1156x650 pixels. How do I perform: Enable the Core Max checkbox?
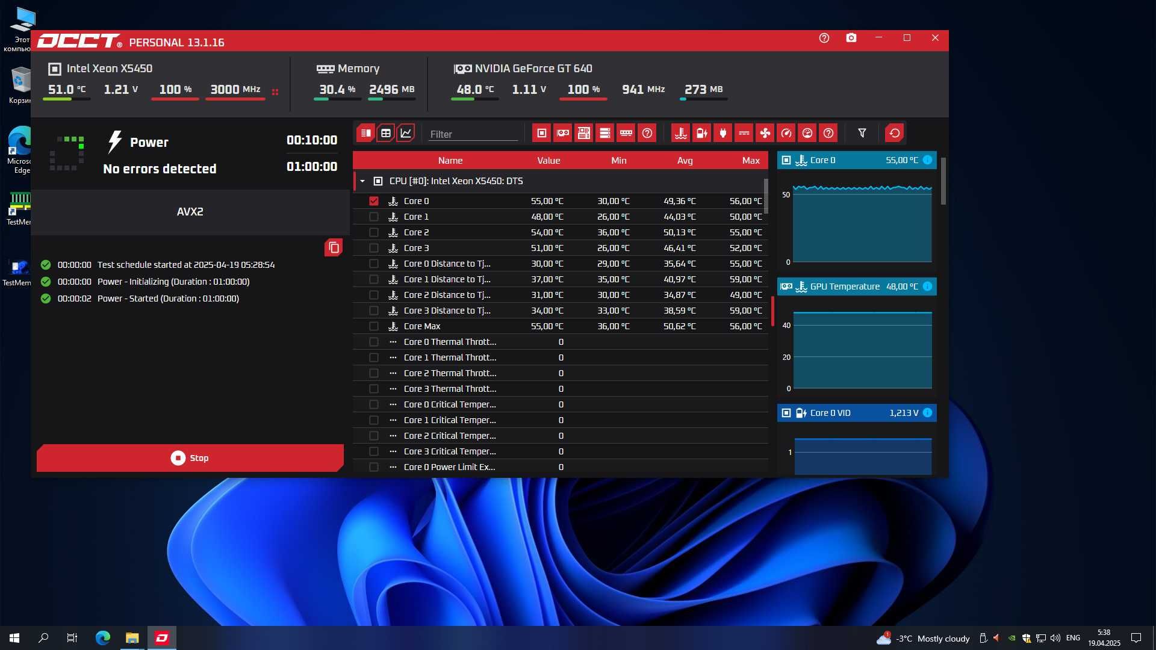click(374, 326)
